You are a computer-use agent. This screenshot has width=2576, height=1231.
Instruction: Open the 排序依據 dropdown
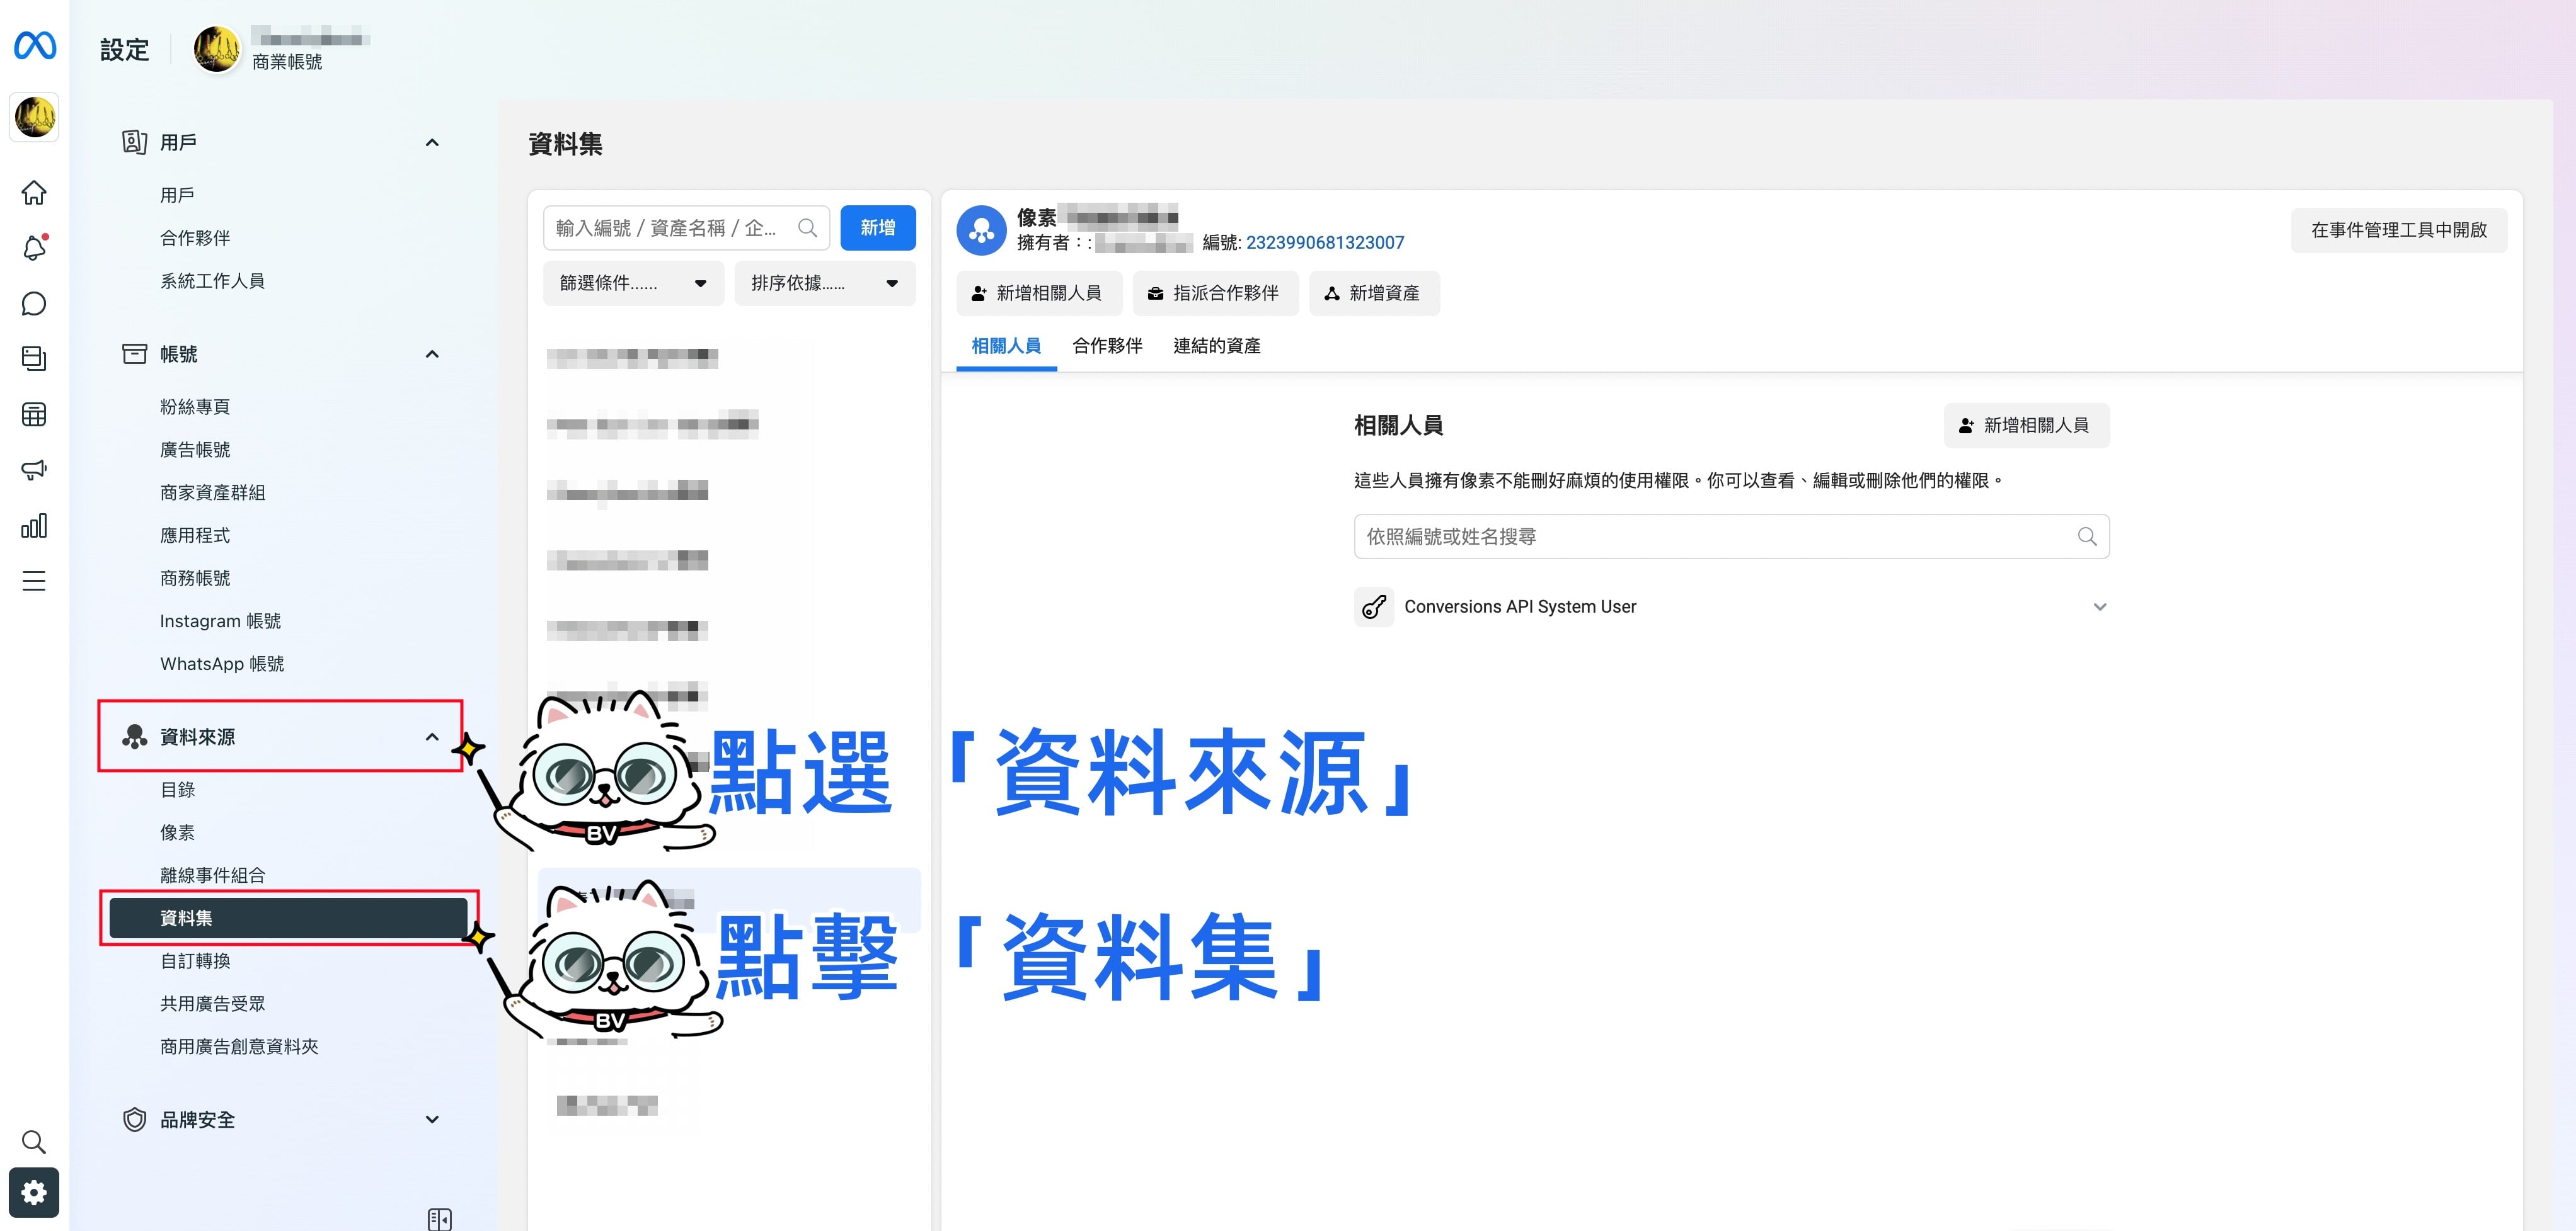pos(825,284)
